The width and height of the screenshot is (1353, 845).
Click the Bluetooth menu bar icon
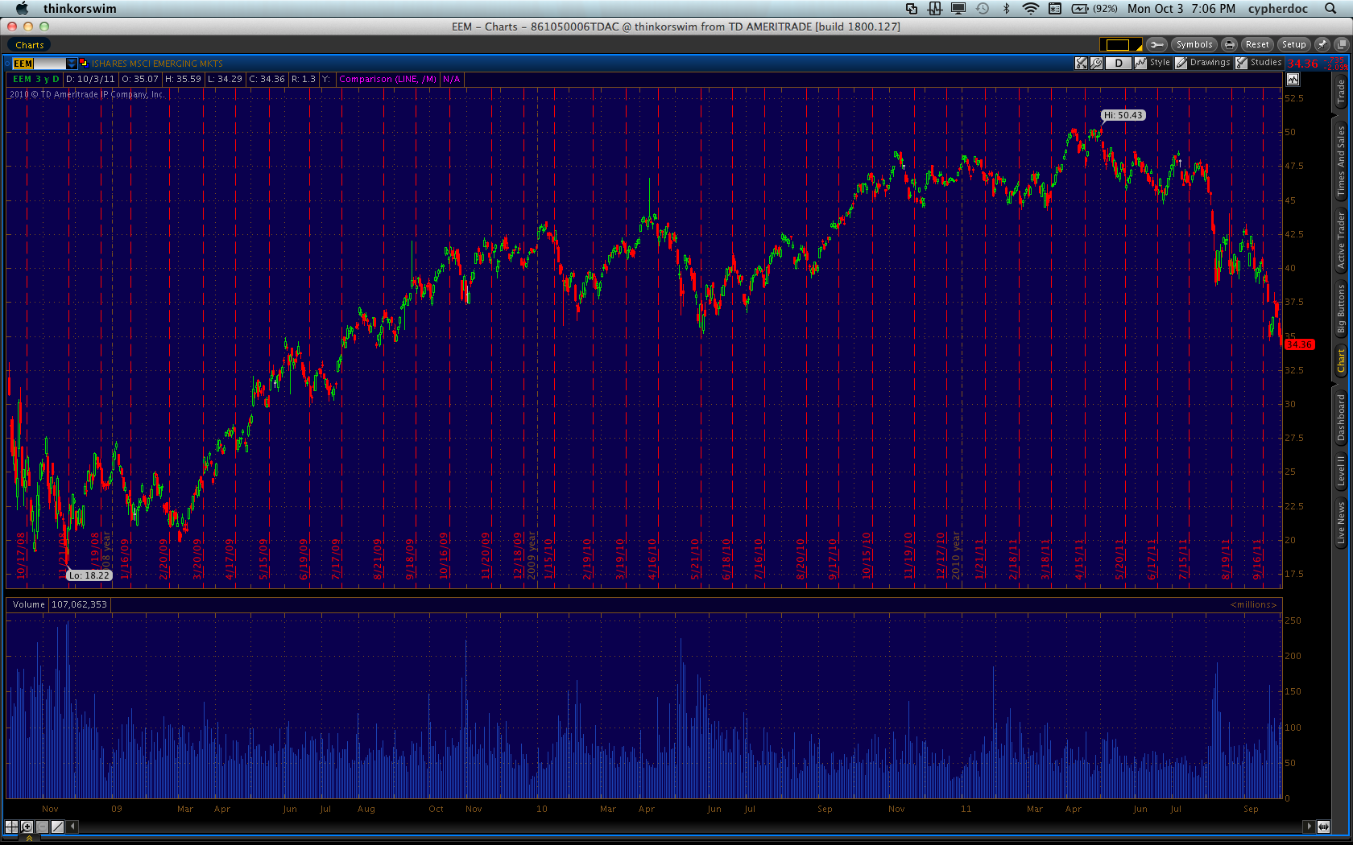(x=1006, y=9)
